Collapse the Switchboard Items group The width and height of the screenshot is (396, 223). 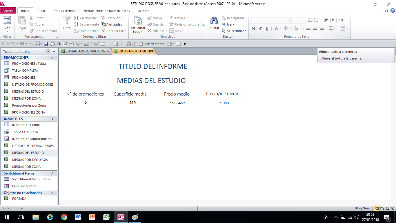pos(52,173)
